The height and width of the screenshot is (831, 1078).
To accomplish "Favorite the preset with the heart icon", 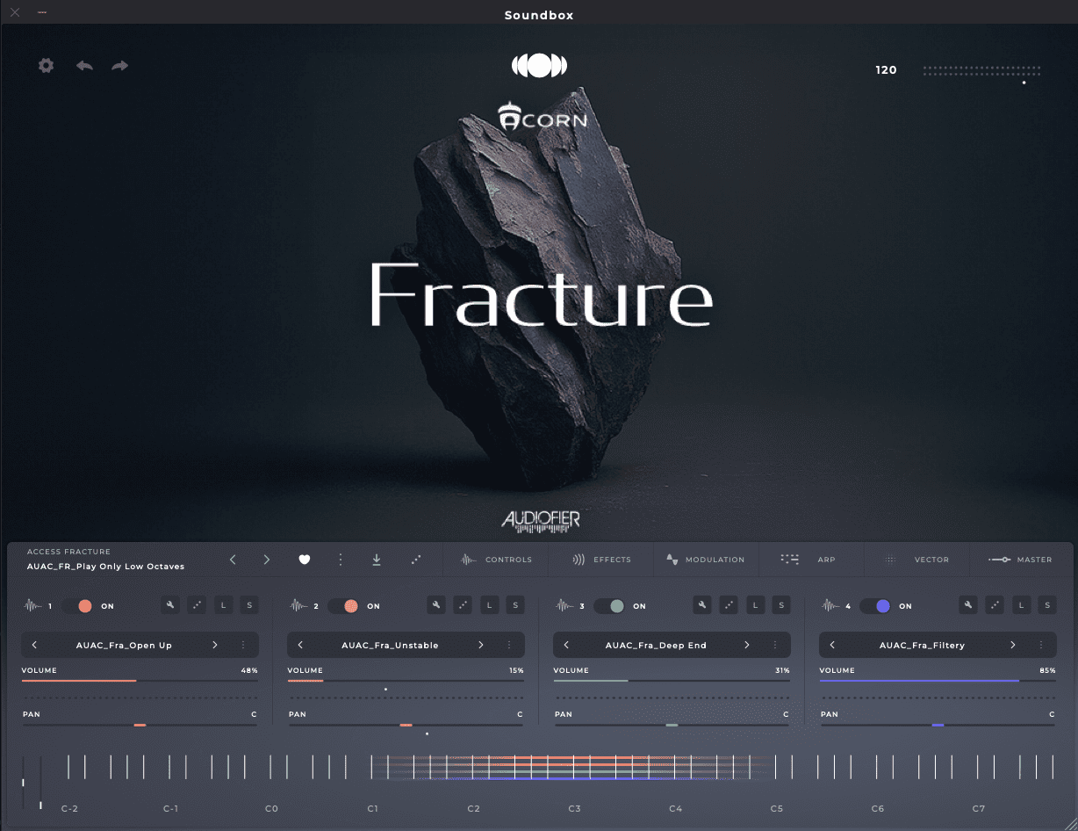I will [x=305, y=560].
